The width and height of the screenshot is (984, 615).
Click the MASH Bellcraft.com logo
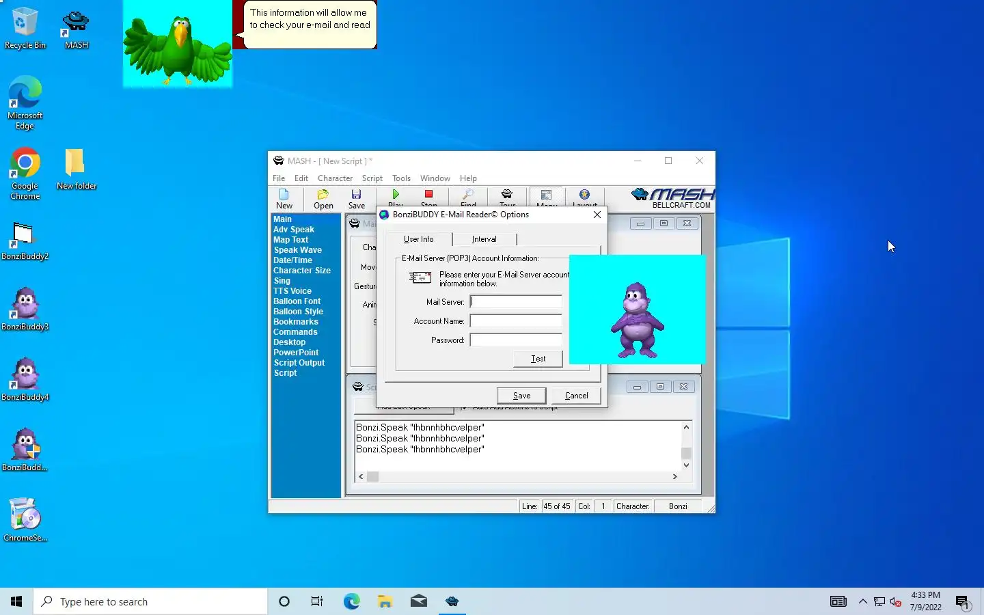(x=672, y=198)
